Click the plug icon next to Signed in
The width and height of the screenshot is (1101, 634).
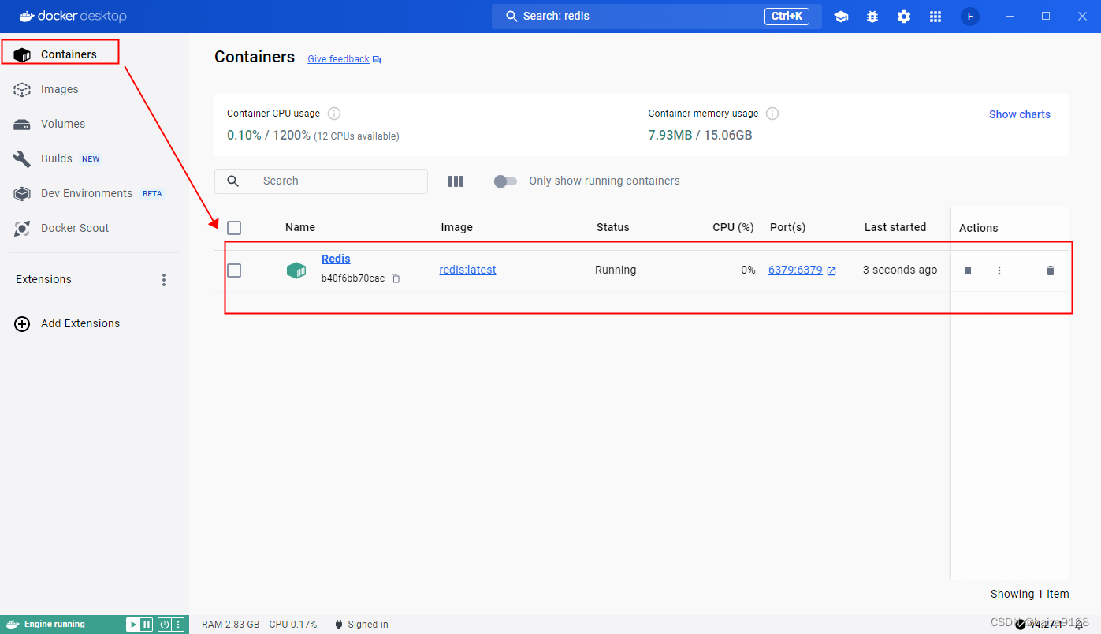(x=338, y=625)
